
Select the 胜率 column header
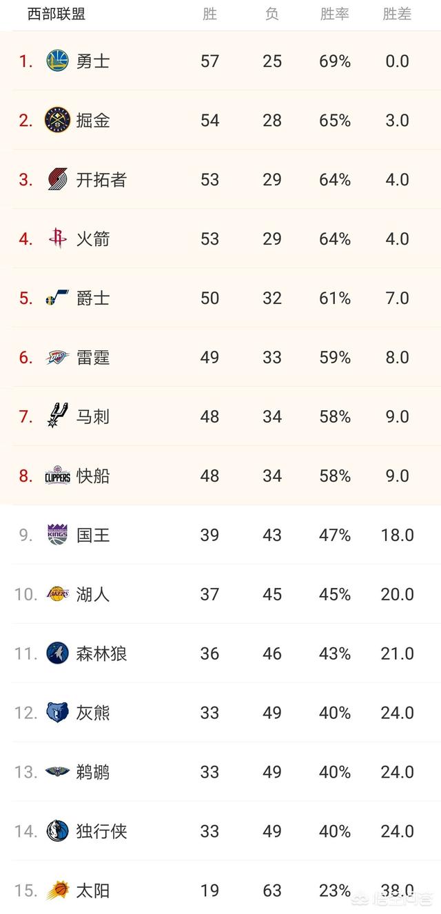pos(335,14)
